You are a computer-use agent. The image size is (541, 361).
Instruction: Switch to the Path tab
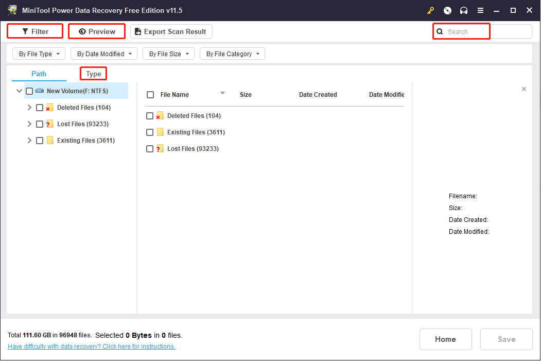pyautogui.click(x=39, y=74)
